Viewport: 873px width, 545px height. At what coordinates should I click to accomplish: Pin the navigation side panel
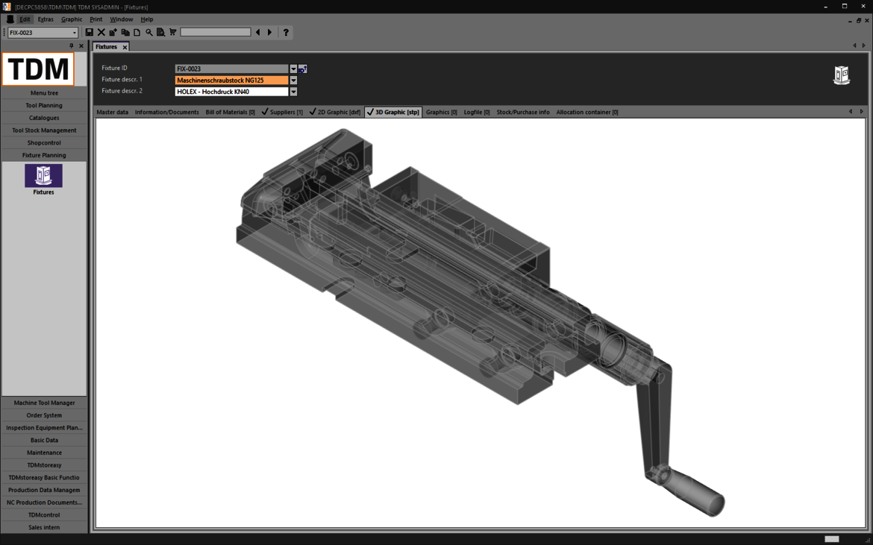(72, 46)
